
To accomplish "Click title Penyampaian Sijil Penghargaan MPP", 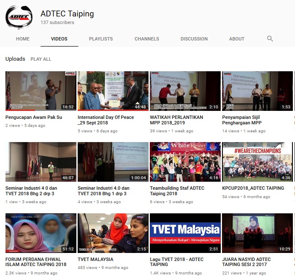I will click(242, 120).
